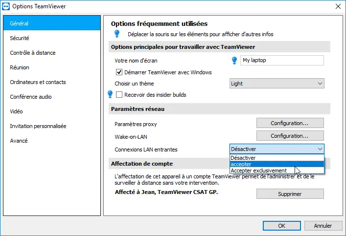Viewport: 346px width, 236px height.
Task: Choose 'accepter' in the LAN dropdown list
Action: click(x=277, y=164)
